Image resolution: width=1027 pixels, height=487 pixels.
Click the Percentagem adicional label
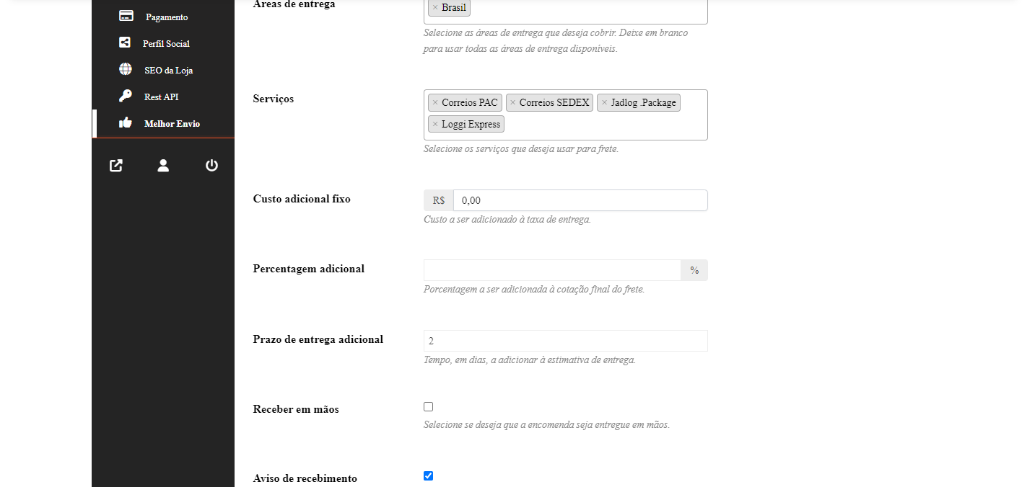309,269
